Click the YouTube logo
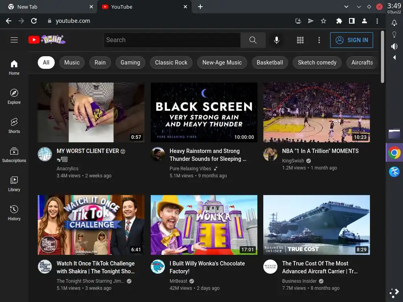The image size is (403, 302). (x=47, y=40)
